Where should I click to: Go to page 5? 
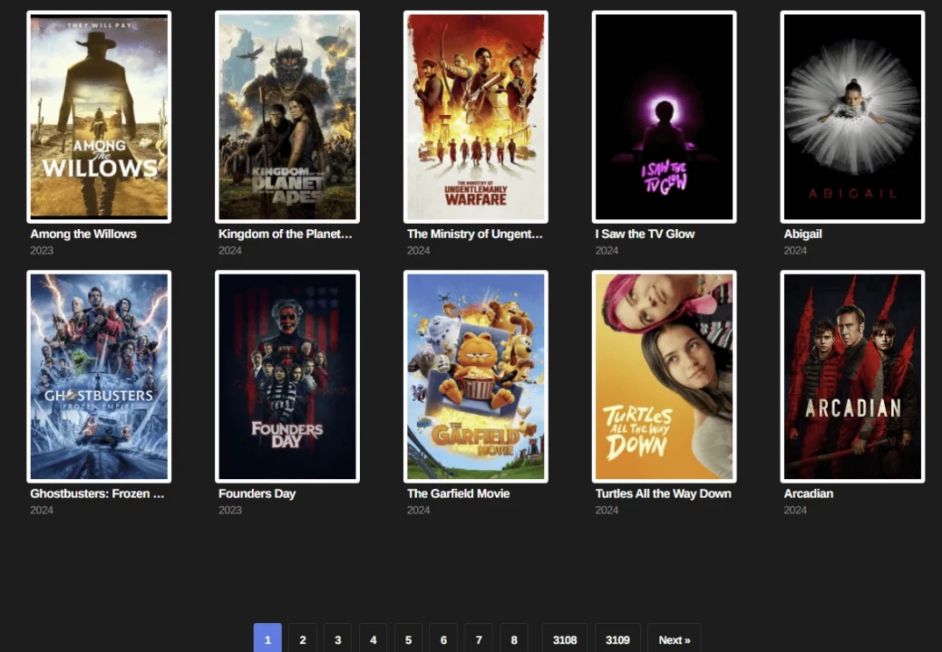tap(409, 639)
